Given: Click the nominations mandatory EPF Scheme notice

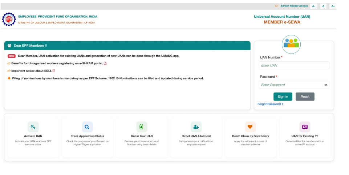Looking at the screenshot, I should [x=108, y=78].
